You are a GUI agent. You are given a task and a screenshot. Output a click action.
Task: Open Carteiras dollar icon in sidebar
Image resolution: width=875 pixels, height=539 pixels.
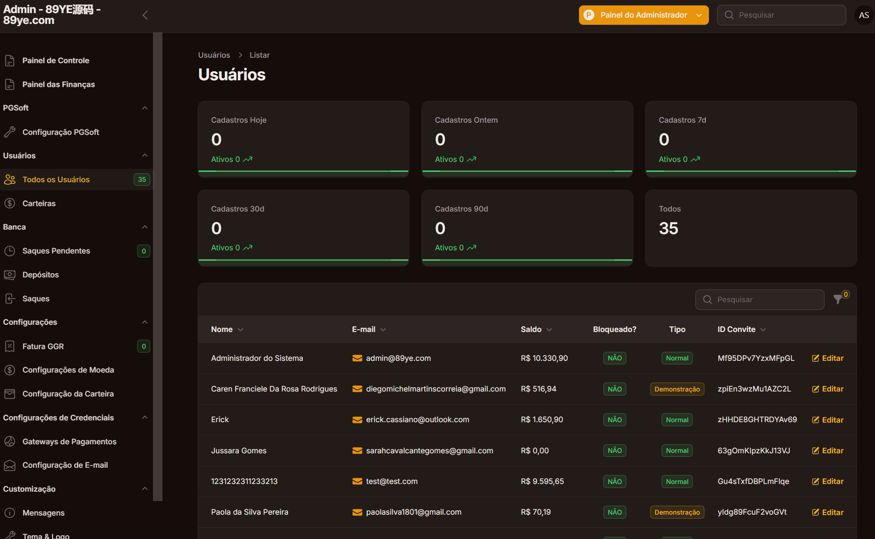tap(9, 203)
